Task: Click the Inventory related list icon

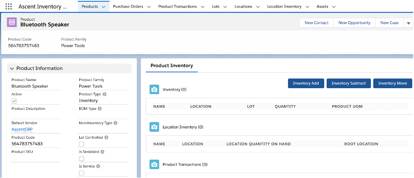Action: coord(155,89)
